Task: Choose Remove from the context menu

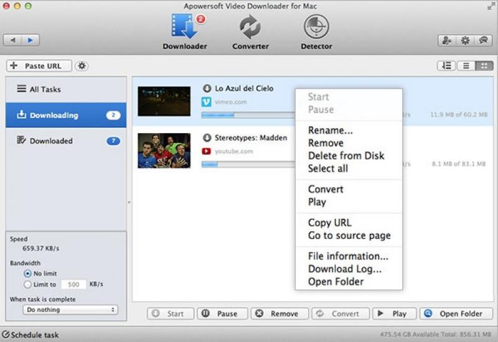Action: pos(349,143)
